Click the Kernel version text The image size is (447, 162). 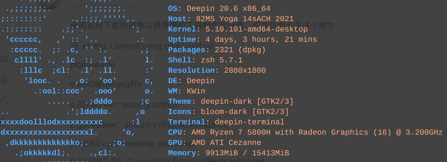pyautogui.click(x=256, y=29)
